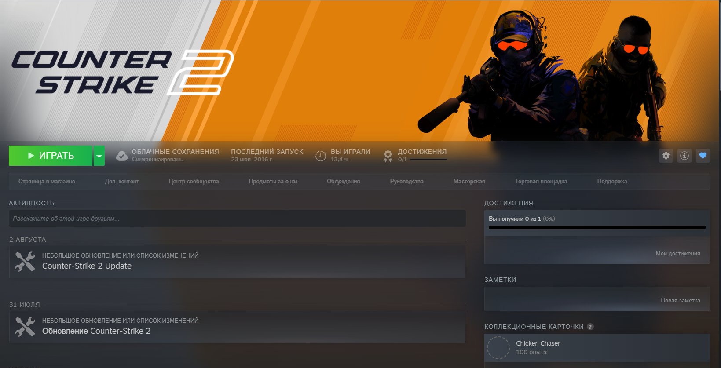This screenshot has width=721, height=368.
Task: Create Новая заметка note
Action: coord(680,300)
